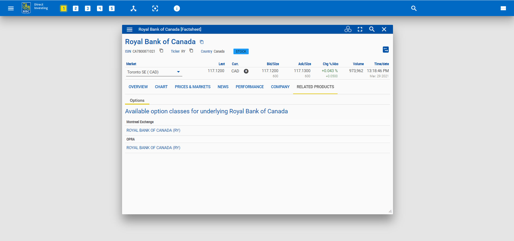514x241 pixels.
Task: Copy the ISIN CA7800871021
Action: pyautogui.click(x=161, y=51)
